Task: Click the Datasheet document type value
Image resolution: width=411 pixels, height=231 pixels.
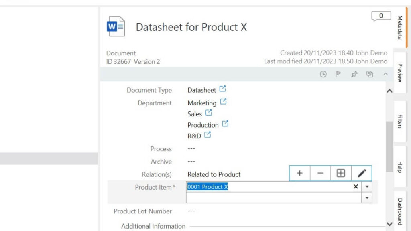Action: point(201,90)
